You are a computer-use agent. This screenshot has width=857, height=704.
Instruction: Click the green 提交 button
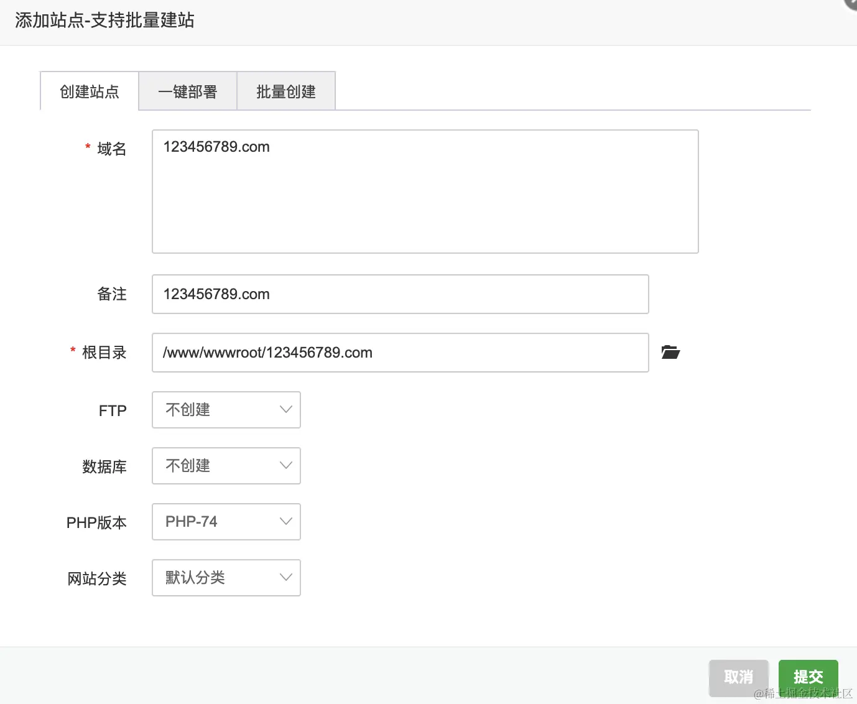click(x=808, y=677)
